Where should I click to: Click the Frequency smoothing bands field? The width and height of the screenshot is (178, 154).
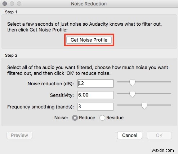[x=95, y=107]
